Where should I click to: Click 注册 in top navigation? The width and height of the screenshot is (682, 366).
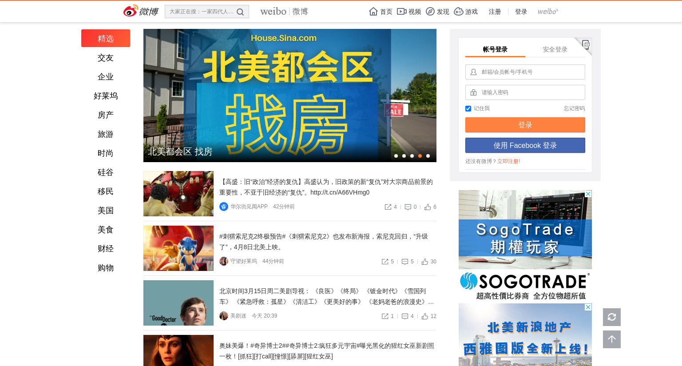pos(495,12)
